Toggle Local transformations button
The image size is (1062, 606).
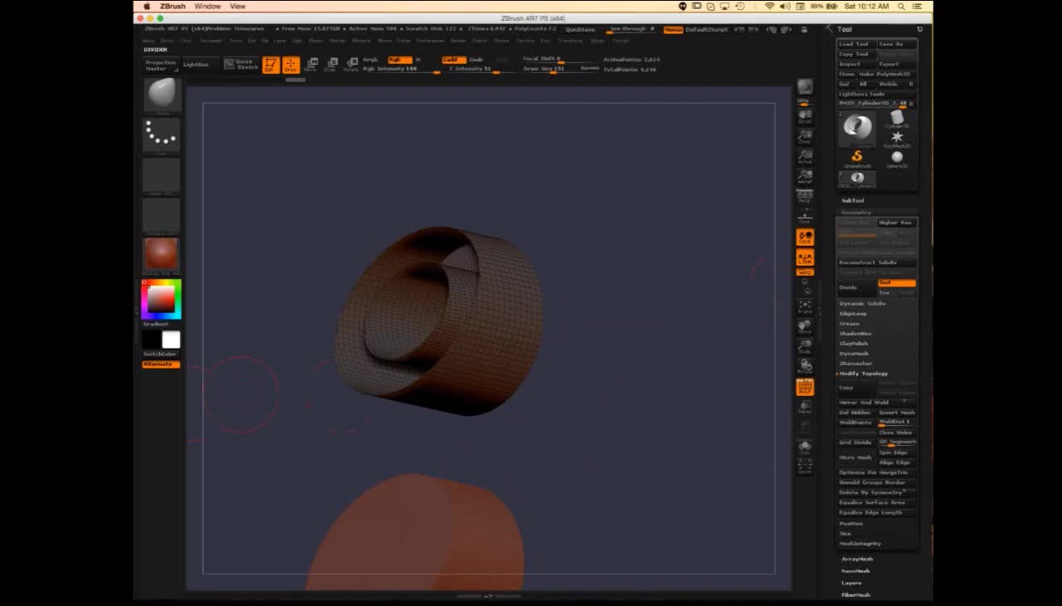coord(805,237)
